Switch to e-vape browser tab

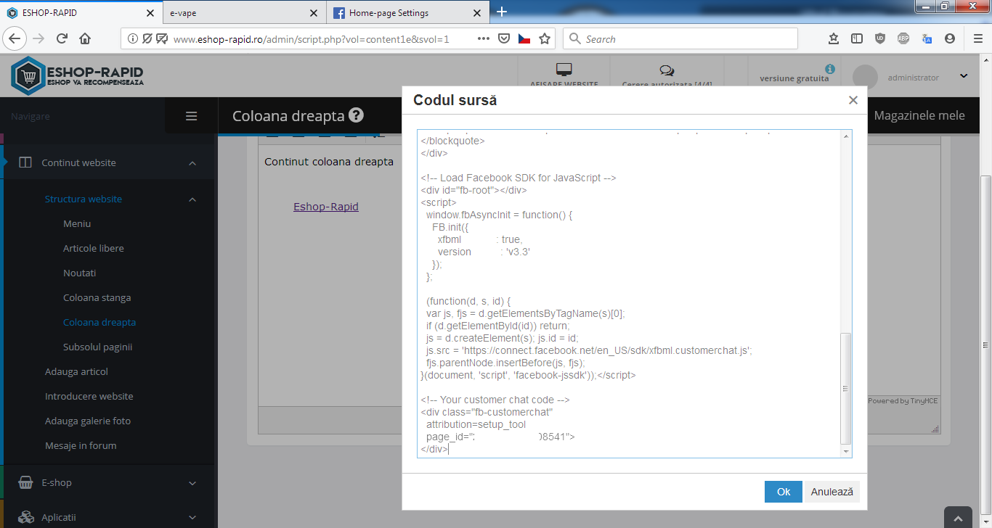coord(243,12)
